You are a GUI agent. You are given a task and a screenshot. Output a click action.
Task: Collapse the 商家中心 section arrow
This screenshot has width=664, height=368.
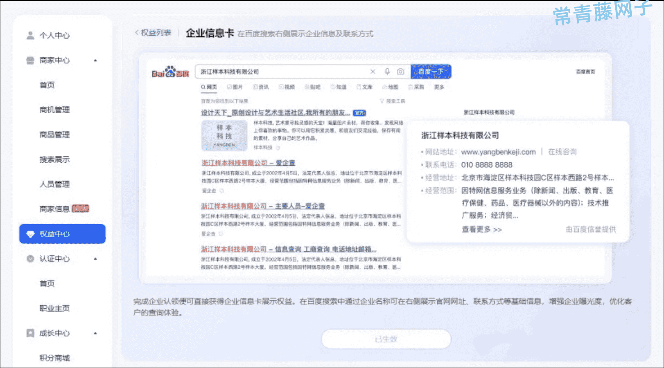coord(95,61)
